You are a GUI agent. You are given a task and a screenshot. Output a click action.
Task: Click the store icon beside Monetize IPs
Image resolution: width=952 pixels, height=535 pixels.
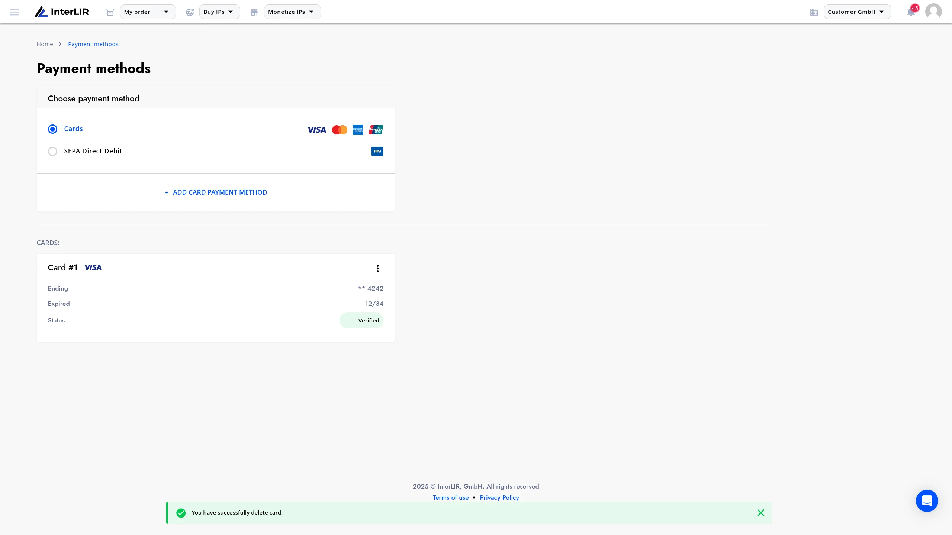point(254,12)
